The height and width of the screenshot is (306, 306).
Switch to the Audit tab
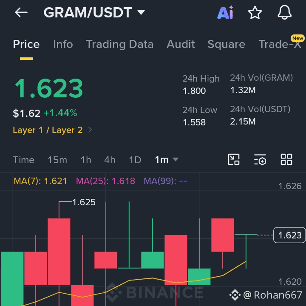181,44
